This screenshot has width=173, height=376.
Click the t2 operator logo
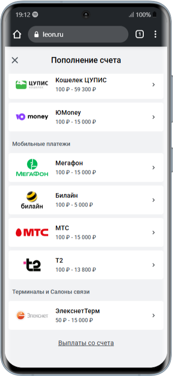(32, 265)
